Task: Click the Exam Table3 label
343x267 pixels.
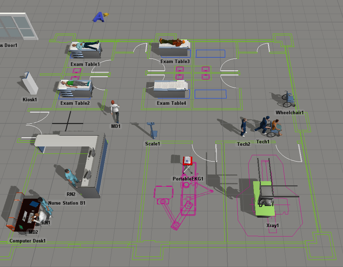Action: [175, 62]
